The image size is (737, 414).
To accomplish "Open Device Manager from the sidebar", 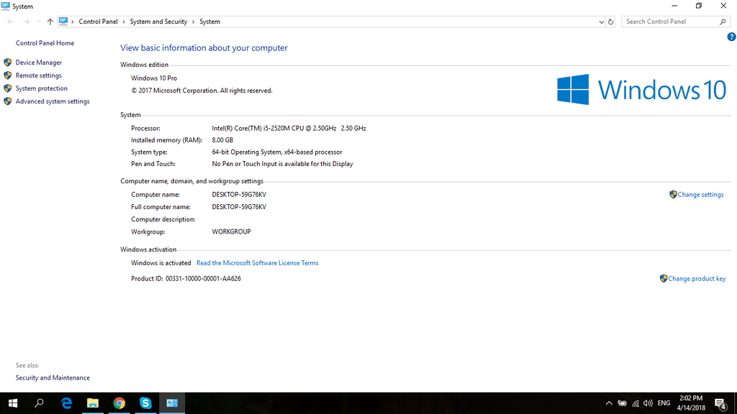I will (39, 63).
